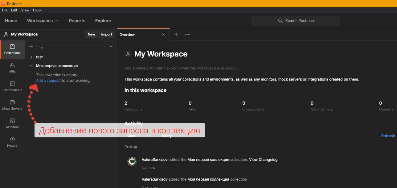Click the Collections count statistic
The height and width of the screenshot is (188, 397).
[x=133, y=106]
